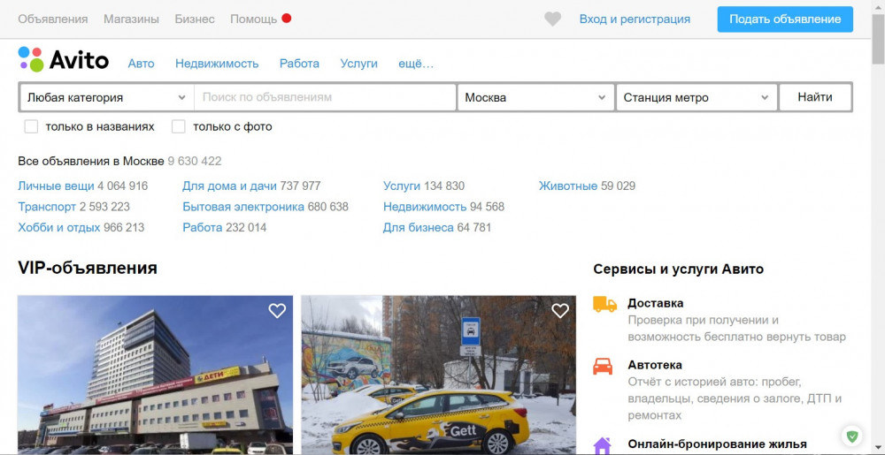The image size is (885, 455).
Task: Open the Москва region dropdown
Action: click(x=535, y=97)
